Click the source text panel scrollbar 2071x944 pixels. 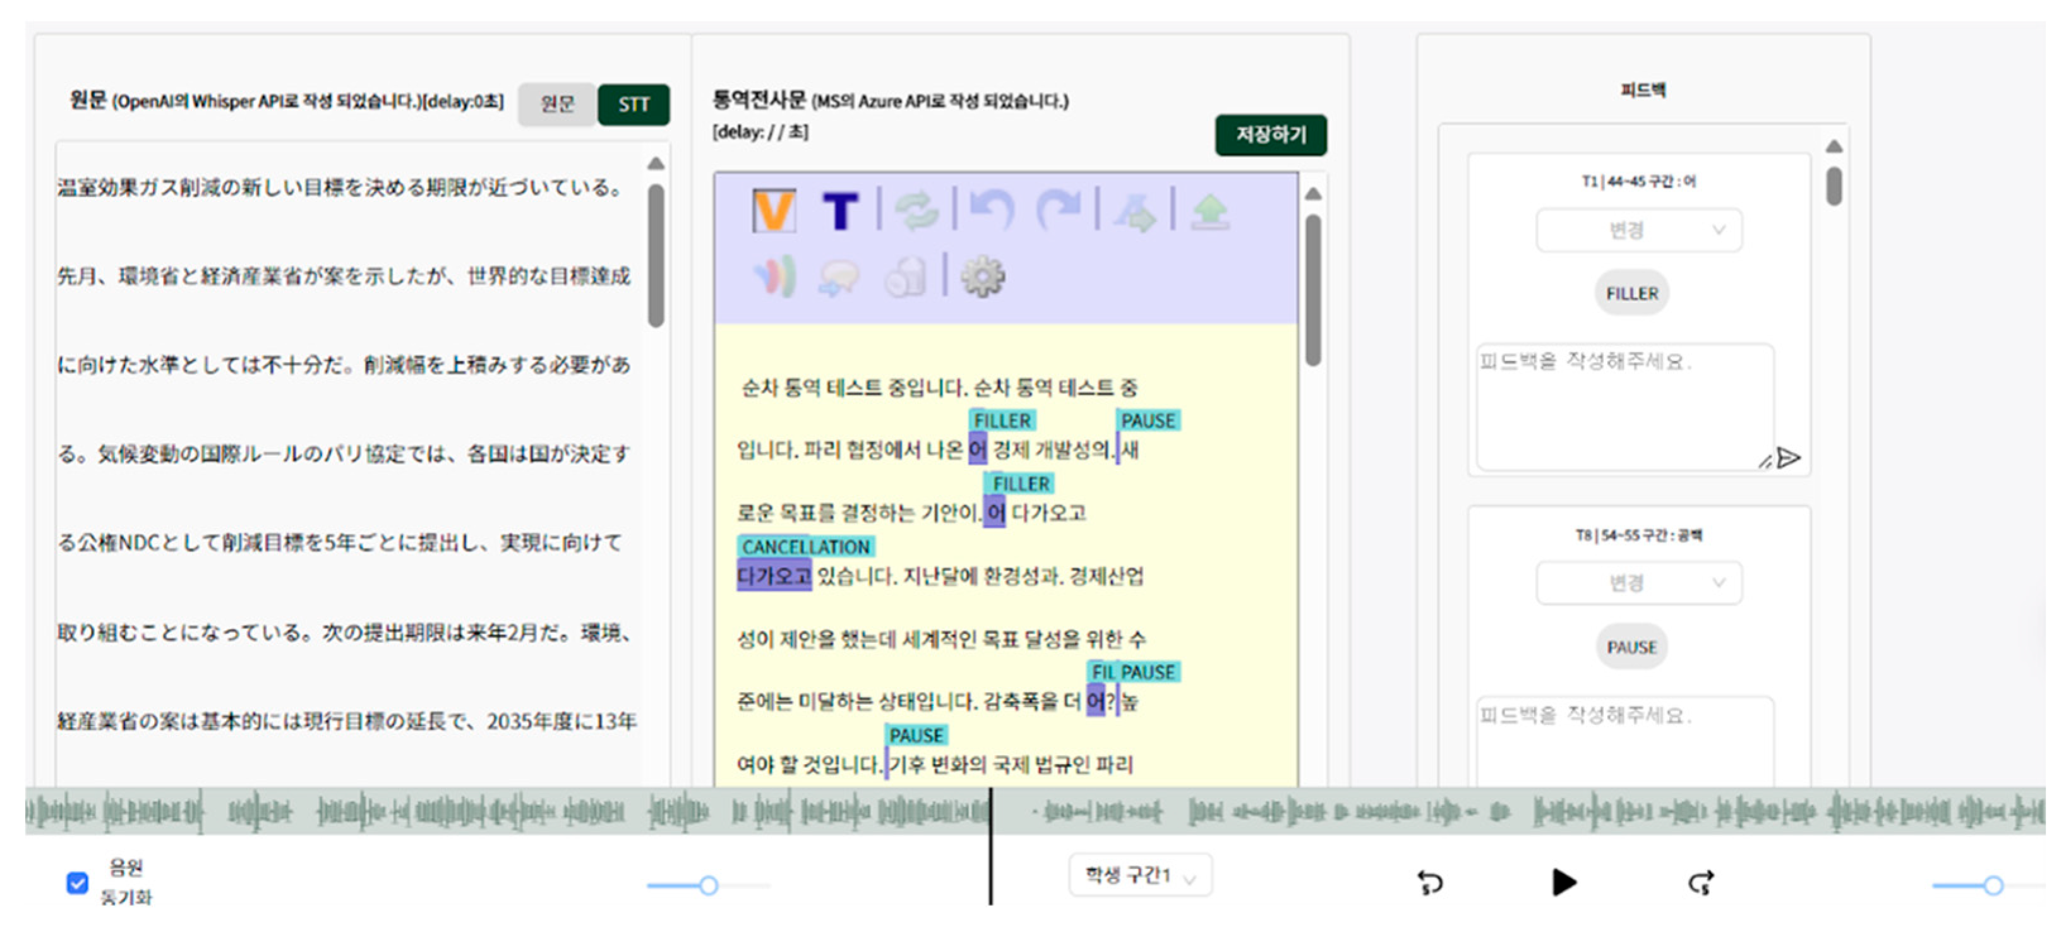point(656,256)
